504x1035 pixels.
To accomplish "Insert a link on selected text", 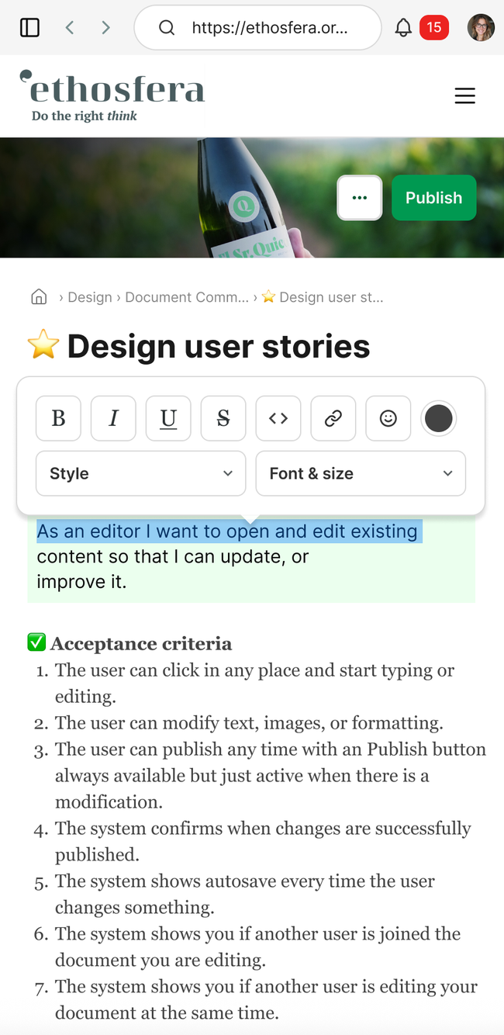I will pyautogui.click(x=333, y=418).
